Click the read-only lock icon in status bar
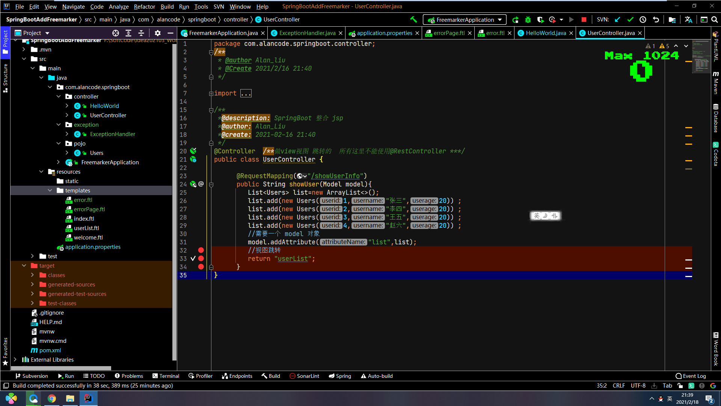This screenshot has height=406, width=721. (x=680, y=386)
